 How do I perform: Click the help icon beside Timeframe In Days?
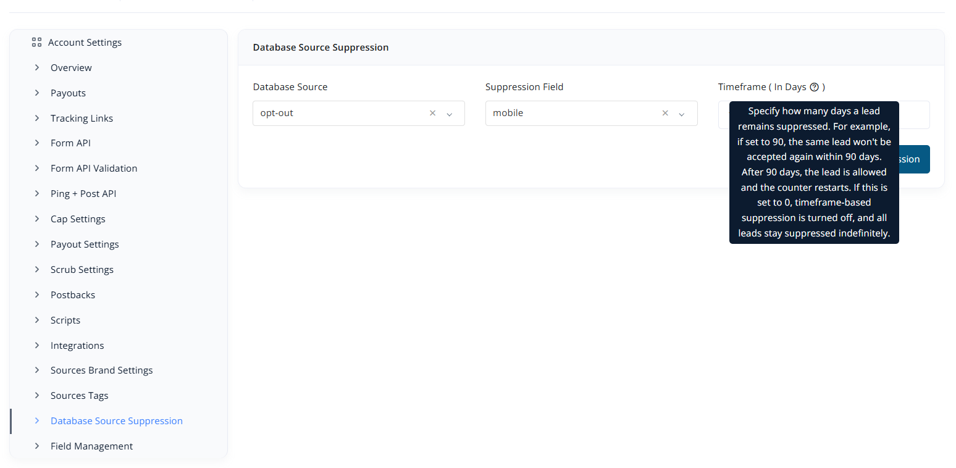[814, 87]
